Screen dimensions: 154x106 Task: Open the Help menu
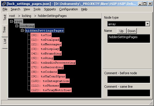pyautogui.click(x=84, y=9)
